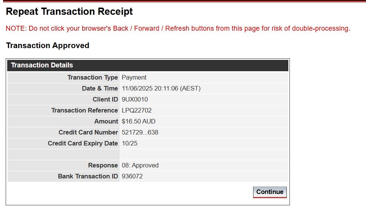366x211 pixels.
Task: Click the credit card number 521729...638
Action: pos(140,132)
